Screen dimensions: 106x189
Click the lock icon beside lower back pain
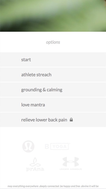(71, 120)
